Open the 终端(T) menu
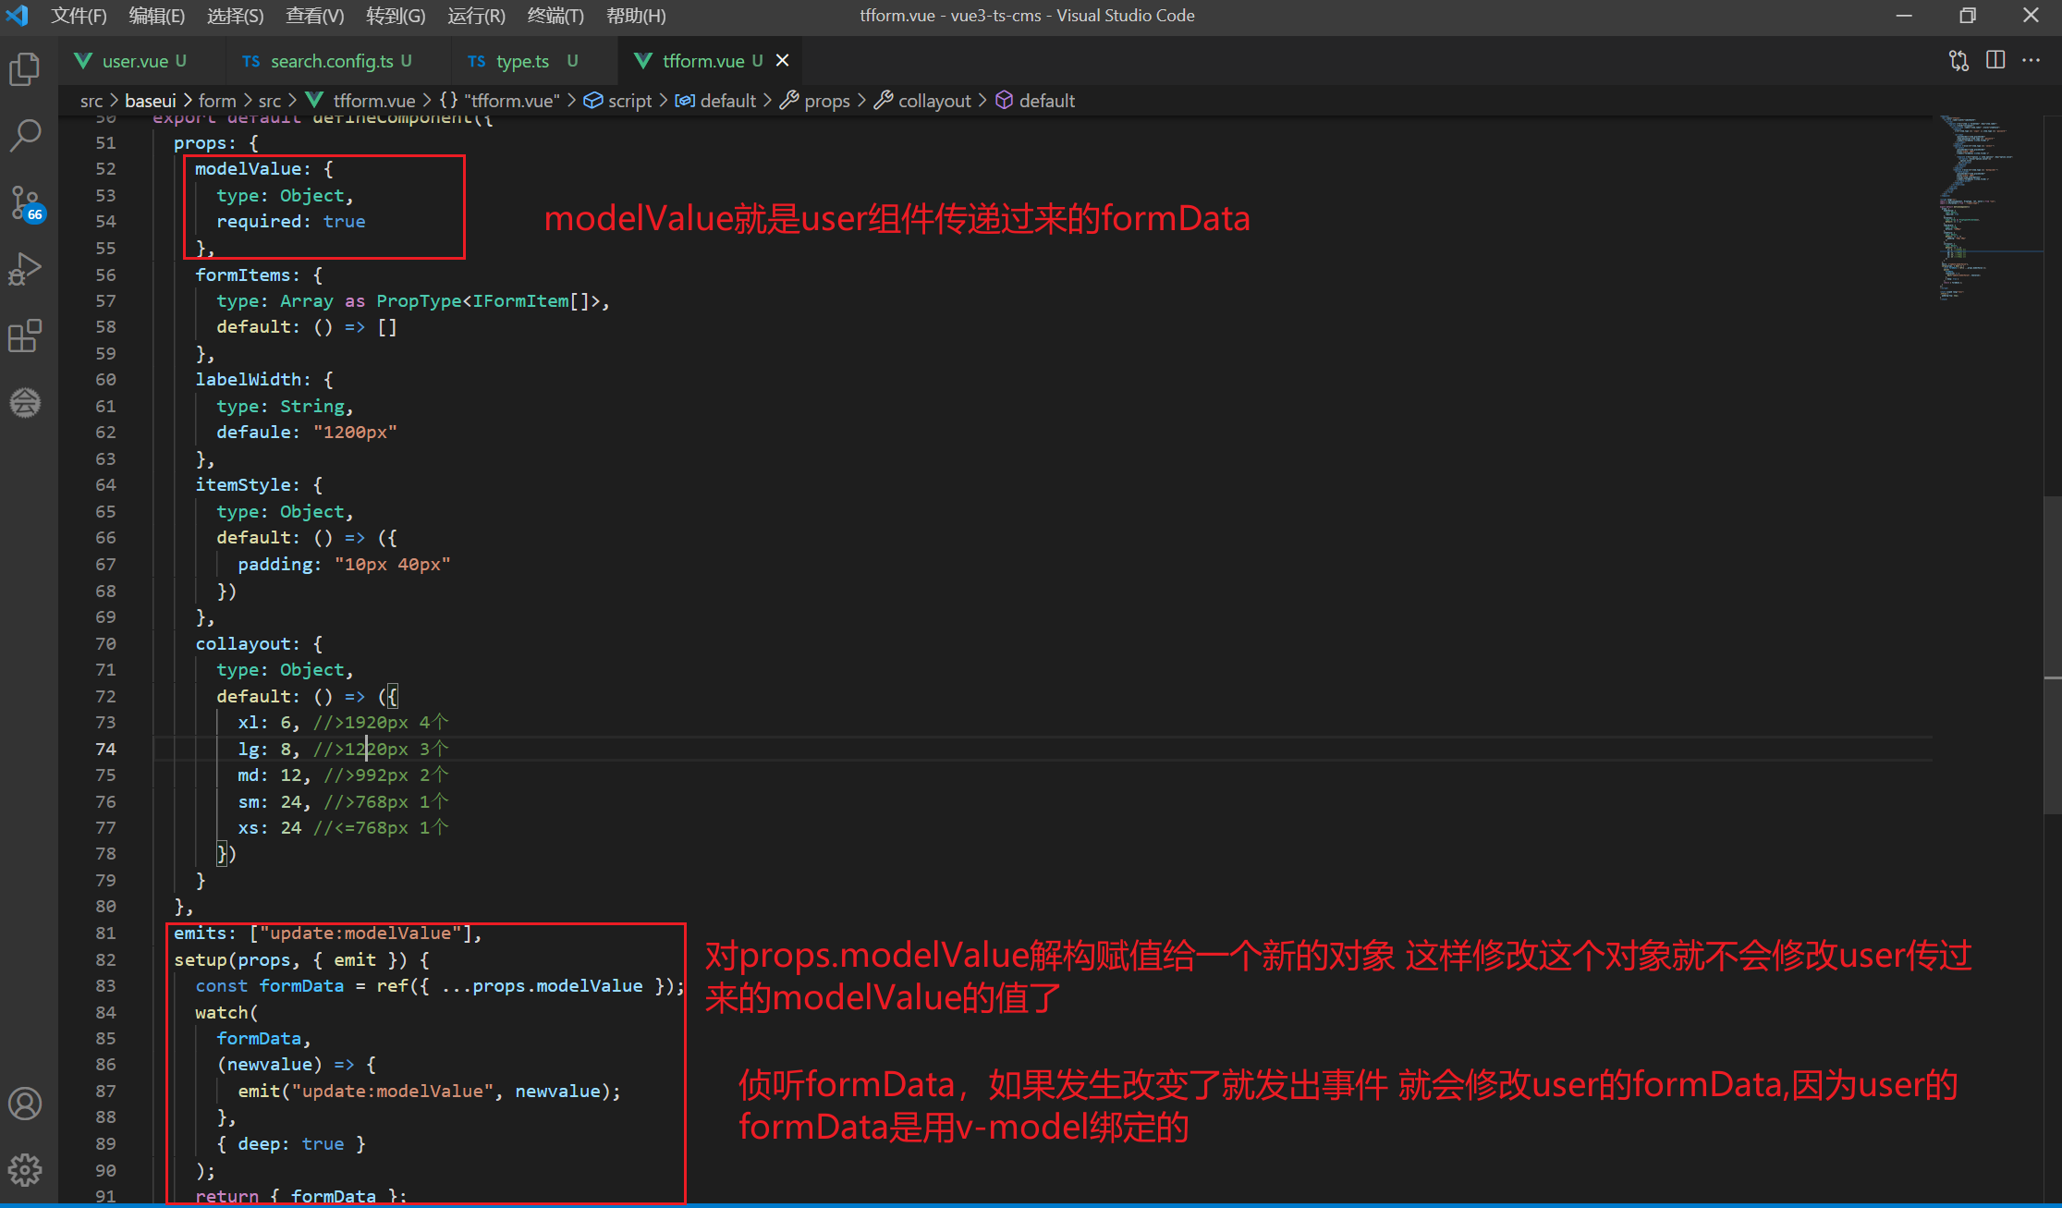 tap(555, 16)
